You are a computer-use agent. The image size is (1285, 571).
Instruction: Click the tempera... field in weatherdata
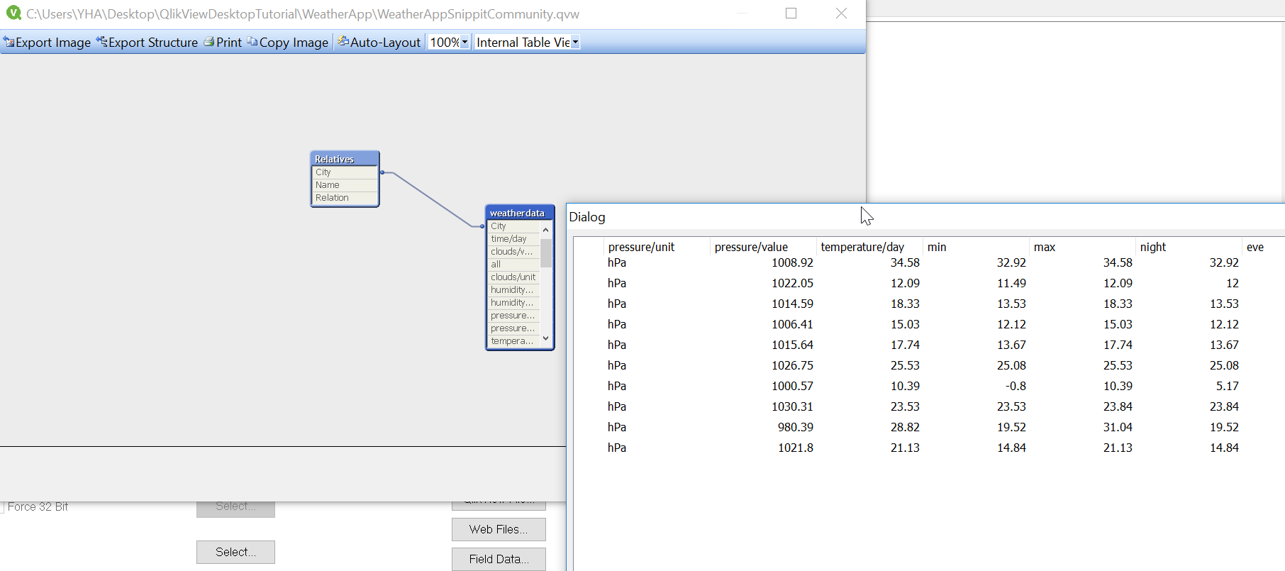tap(514, 341)
